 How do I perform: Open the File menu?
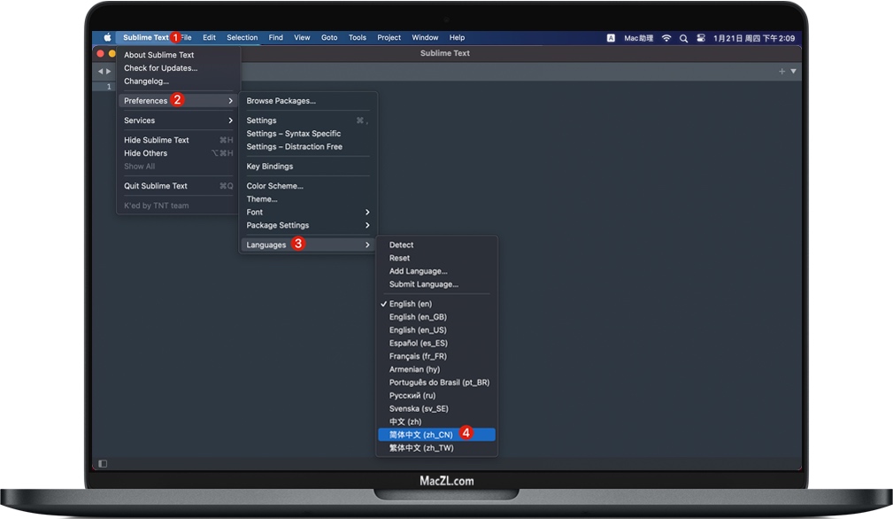point(186,37)
